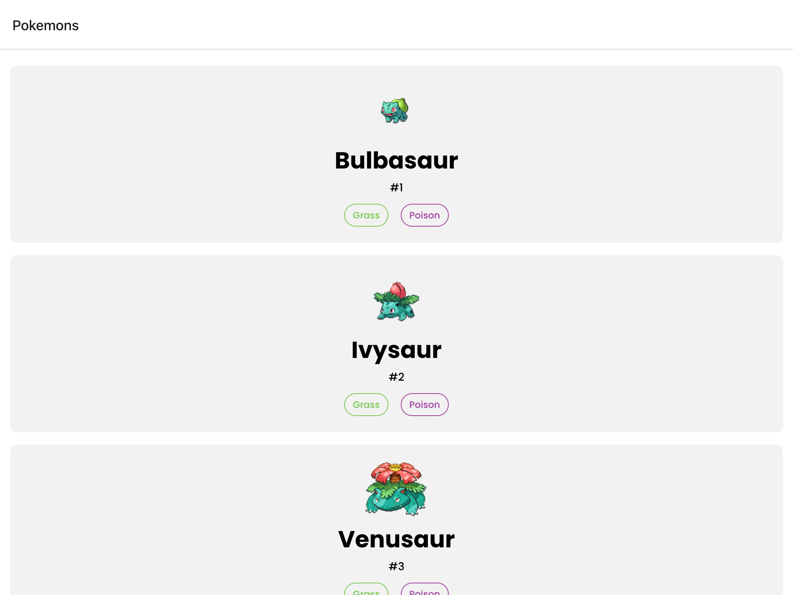Viewport: 793px width, 595px height.
Task: Open the Ivysaur name heading
Action: [x=396, y=350]
